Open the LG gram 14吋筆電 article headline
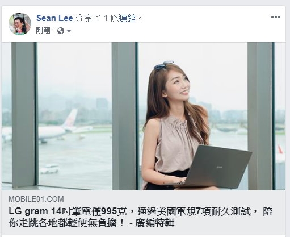Image resolution: width=290 pixels, height=237 pixels. pos(140,217)
